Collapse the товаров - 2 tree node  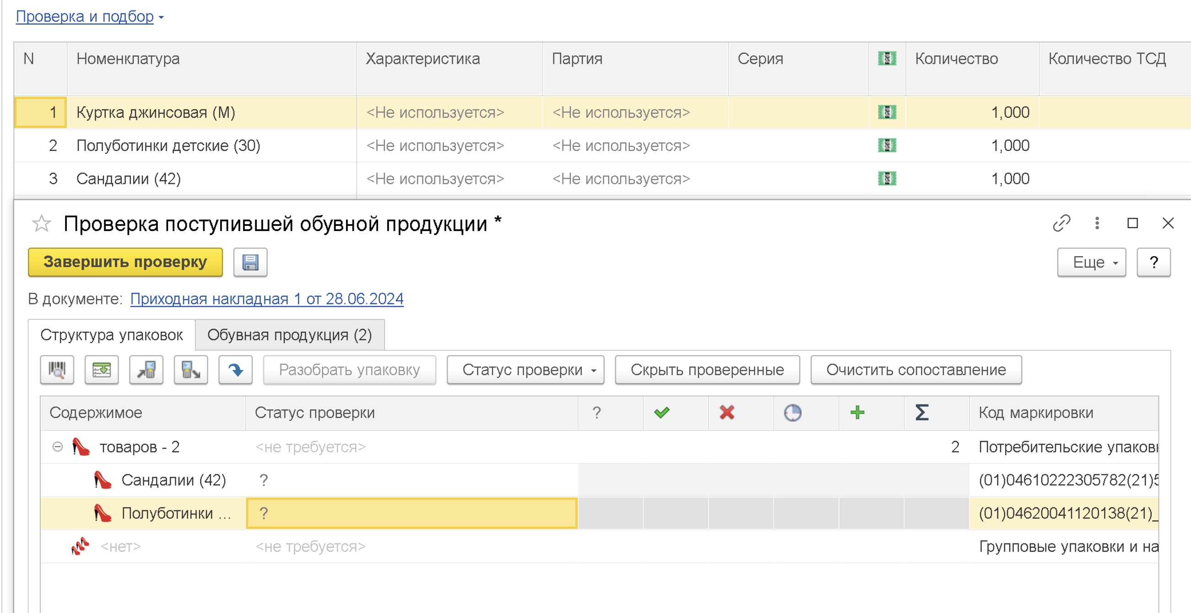point(57,447)
